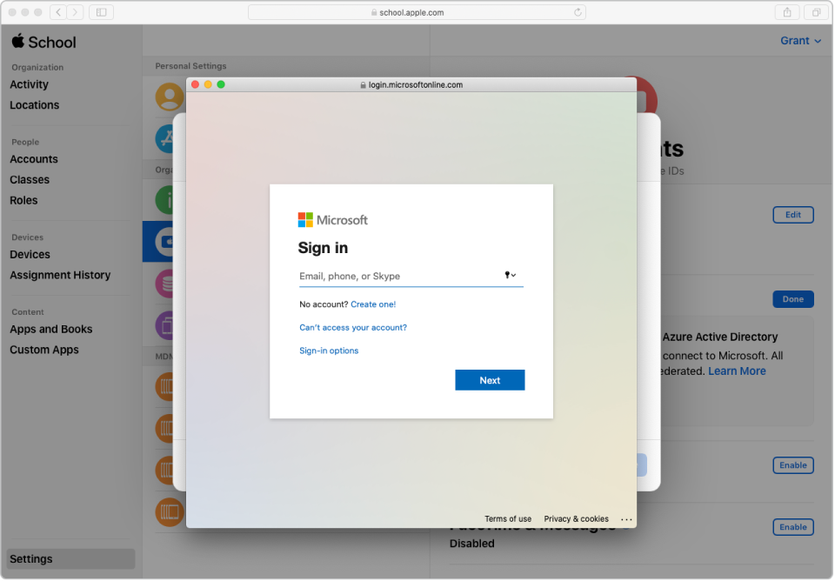Image resolution: width=835 pixels, height=581 pixels.
Task: Click the Microsoft logo
Action: click(333, 220)
